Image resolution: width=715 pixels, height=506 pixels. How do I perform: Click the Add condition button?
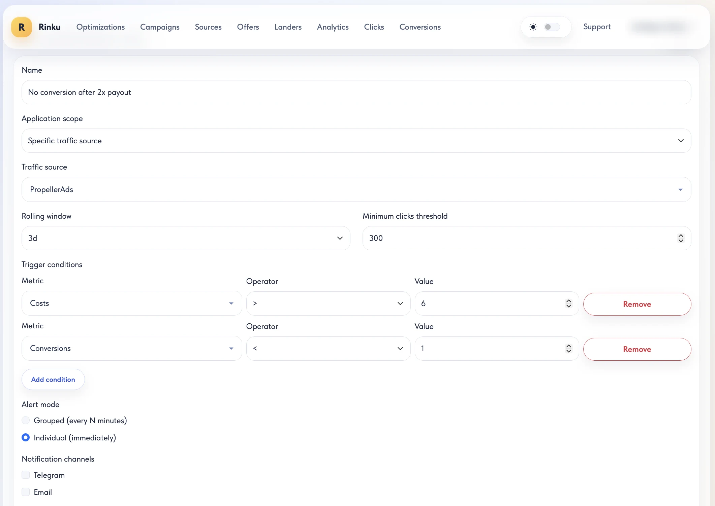point(53,379)
